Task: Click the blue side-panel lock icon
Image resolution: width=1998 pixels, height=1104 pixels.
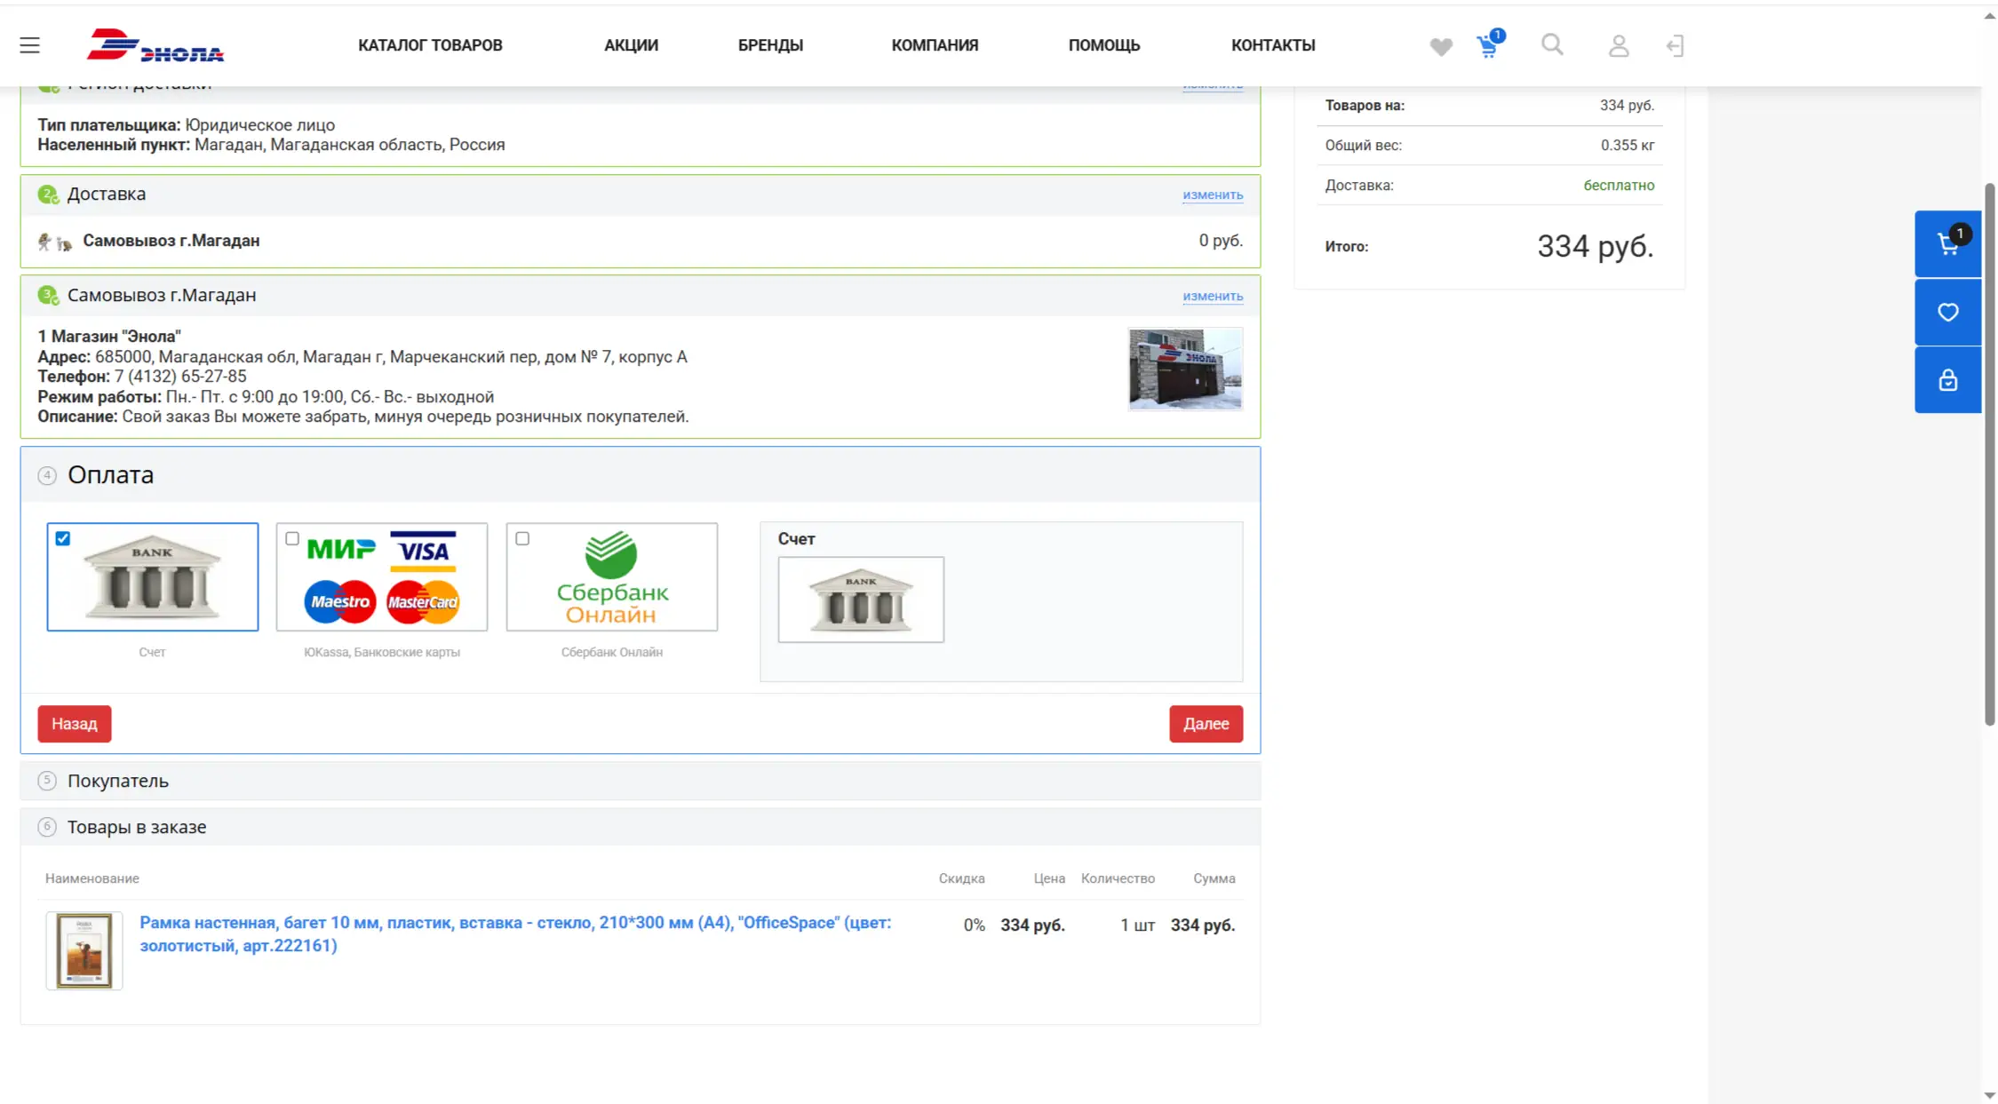Action: (x=1947, y=380)
